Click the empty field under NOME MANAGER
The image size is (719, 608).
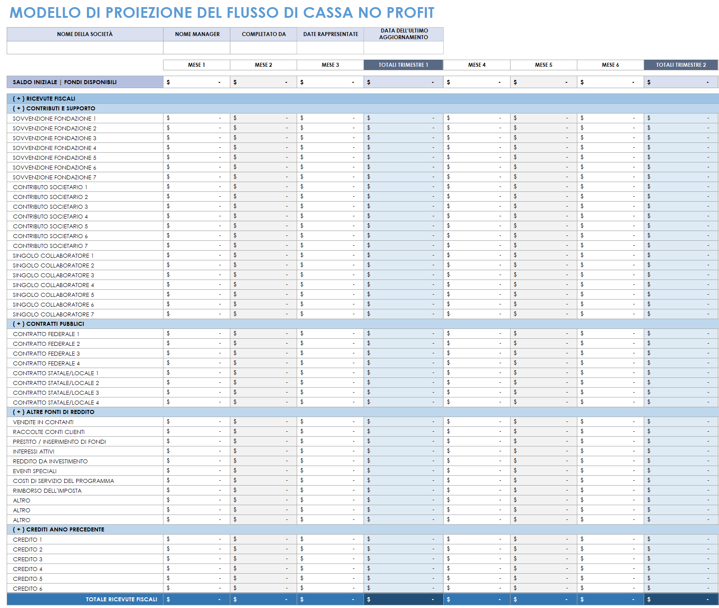[x=197, y=48]
